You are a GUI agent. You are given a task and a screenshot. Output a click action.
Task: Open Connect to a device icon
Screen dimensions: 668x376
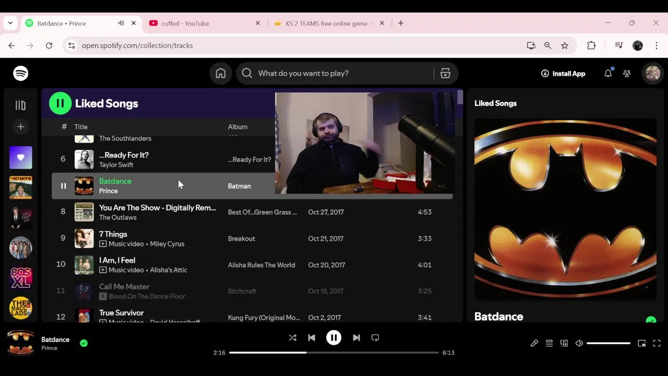click(x=564, y=343)
